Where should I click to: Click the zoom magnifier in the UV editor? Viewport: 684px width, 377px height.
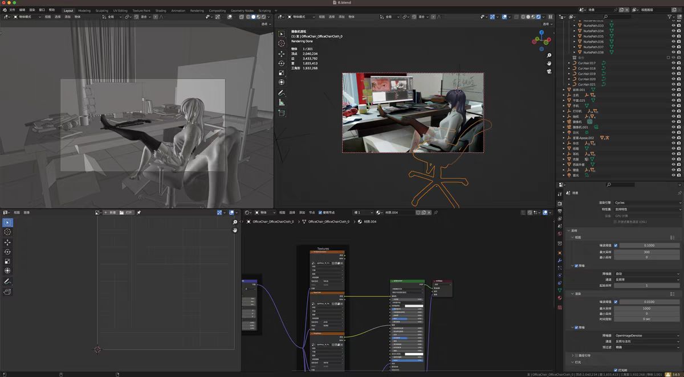pyautogui.click(x=235, y=222)
